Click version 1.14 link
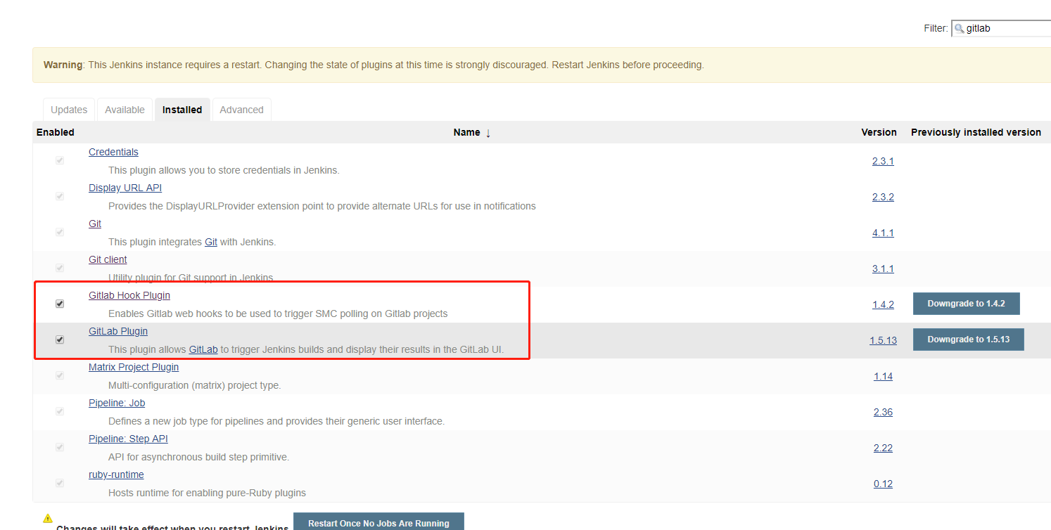 click(x=883, y=376)
